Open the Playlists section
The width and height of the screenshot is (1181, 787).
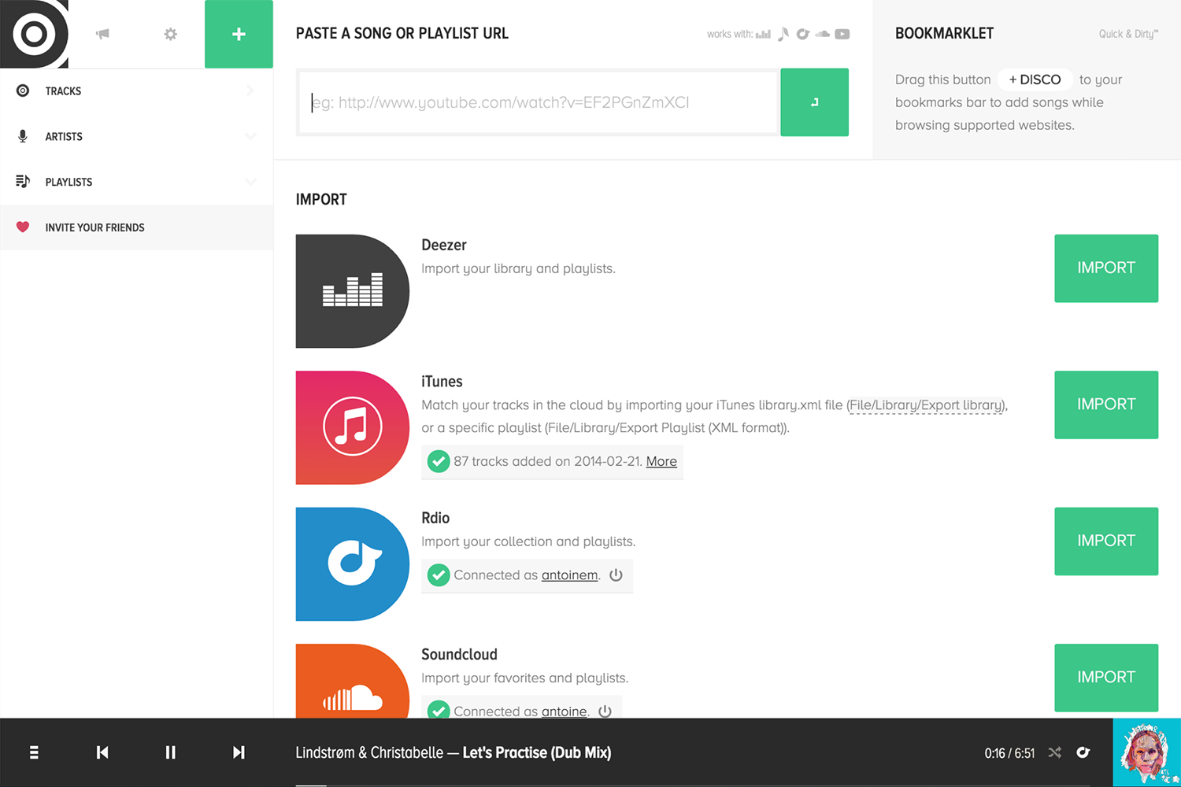point(136,182)
